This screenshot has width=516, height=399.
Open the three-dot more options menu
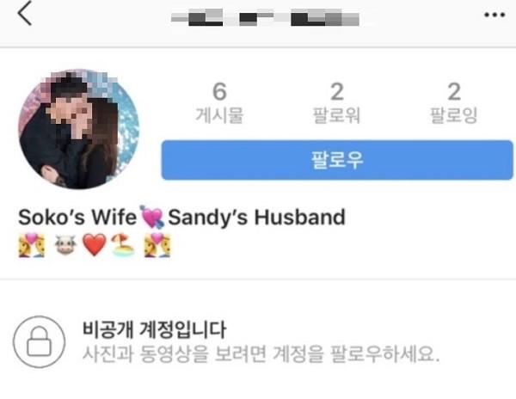(494, 15)
